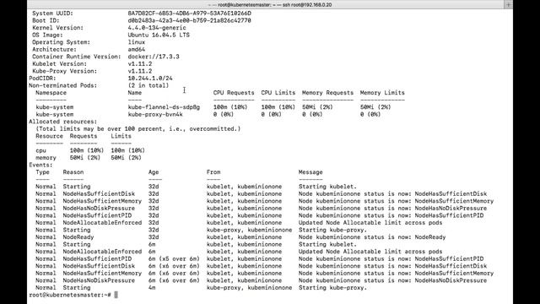Click kube-flannel Memory Limits value 50Mi (2%)

pyautogui.click(x=375, y=107)
